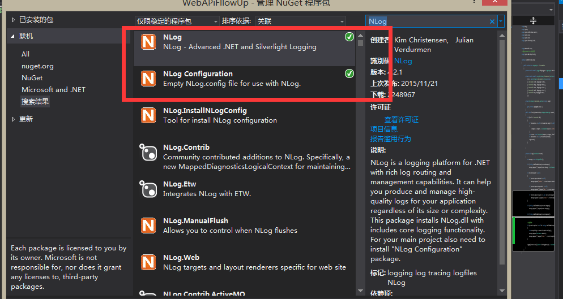Select 搜索结果 in the source list
563x299 pixels.
35,102
